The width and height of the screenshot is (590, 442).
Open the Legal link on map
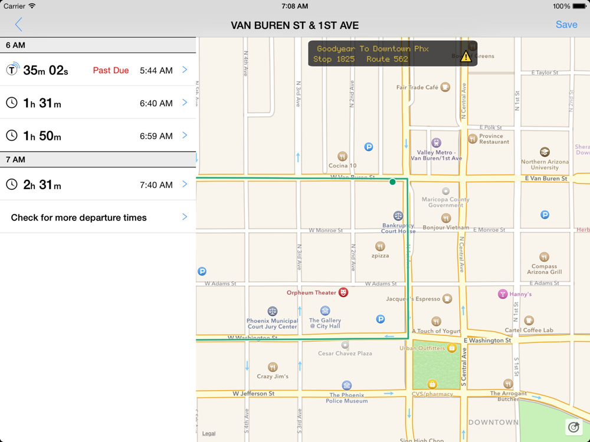coord(209,433)
